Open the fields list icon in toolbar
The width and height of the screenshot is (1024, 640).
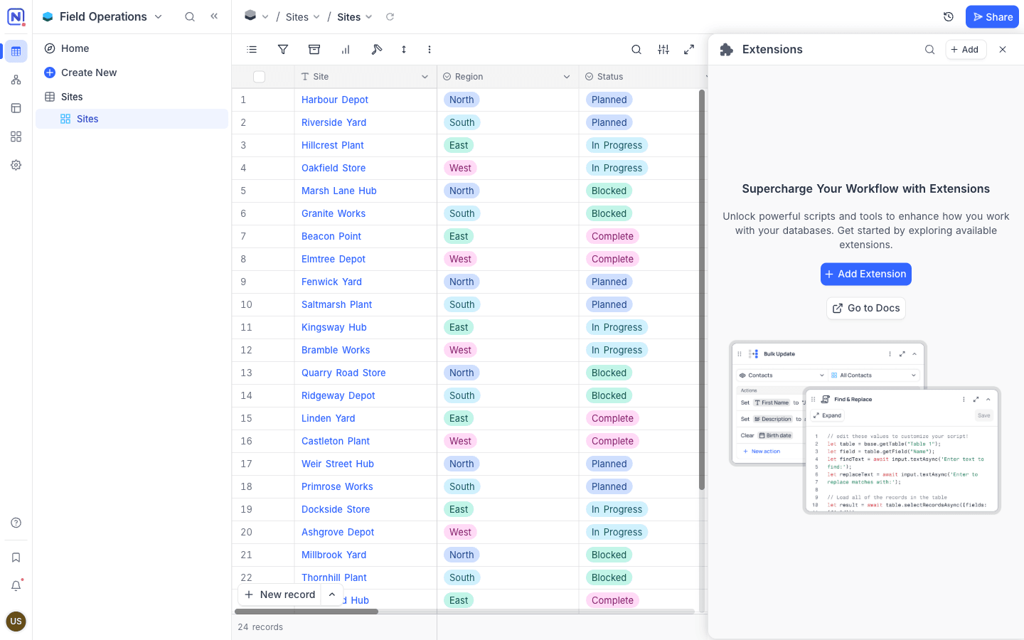[252, 50]
